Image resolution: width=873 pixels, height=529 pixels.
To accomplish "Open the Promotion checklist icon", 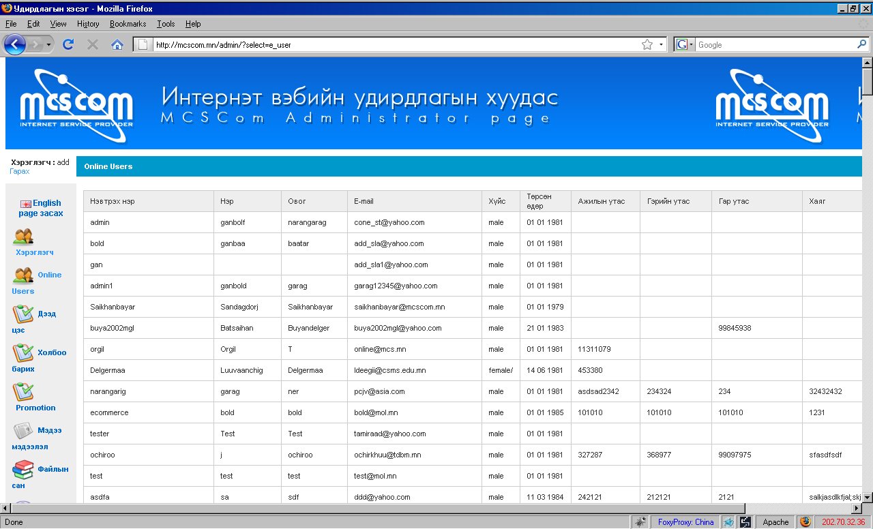I will (x=24, y=392).
